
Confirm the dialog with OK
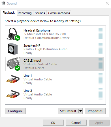(x=53, y=123)
